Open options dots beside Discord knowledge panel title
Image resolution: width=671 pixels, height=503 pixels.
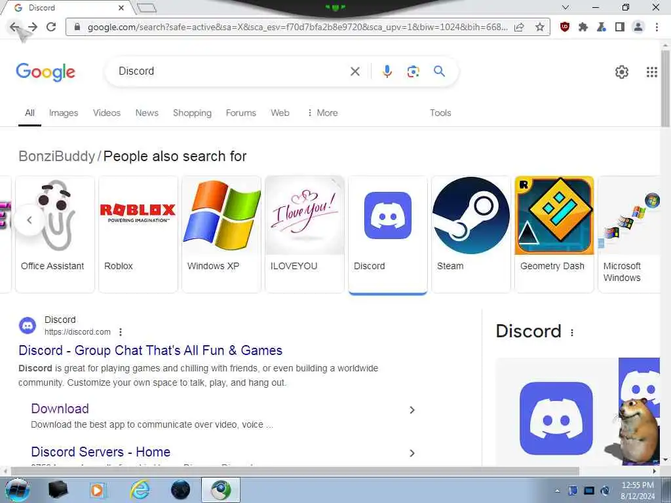tap(572, 332)
